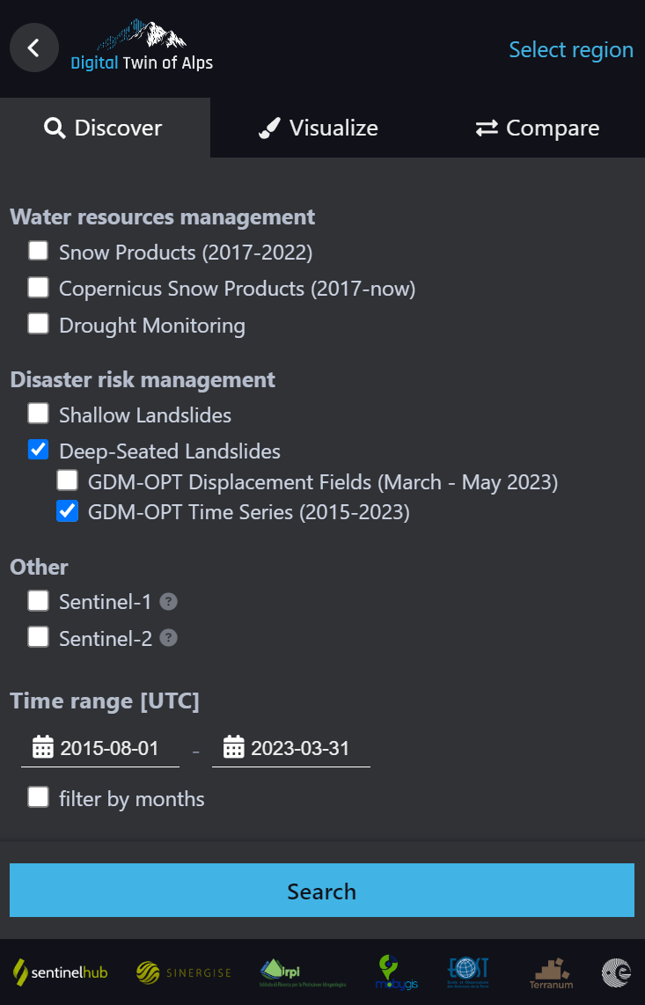Image resolution: width=645 pixels, height=1005 pixels.
Task: Click Sentinel-1 help question mark icon
Action: click(168, 602)
